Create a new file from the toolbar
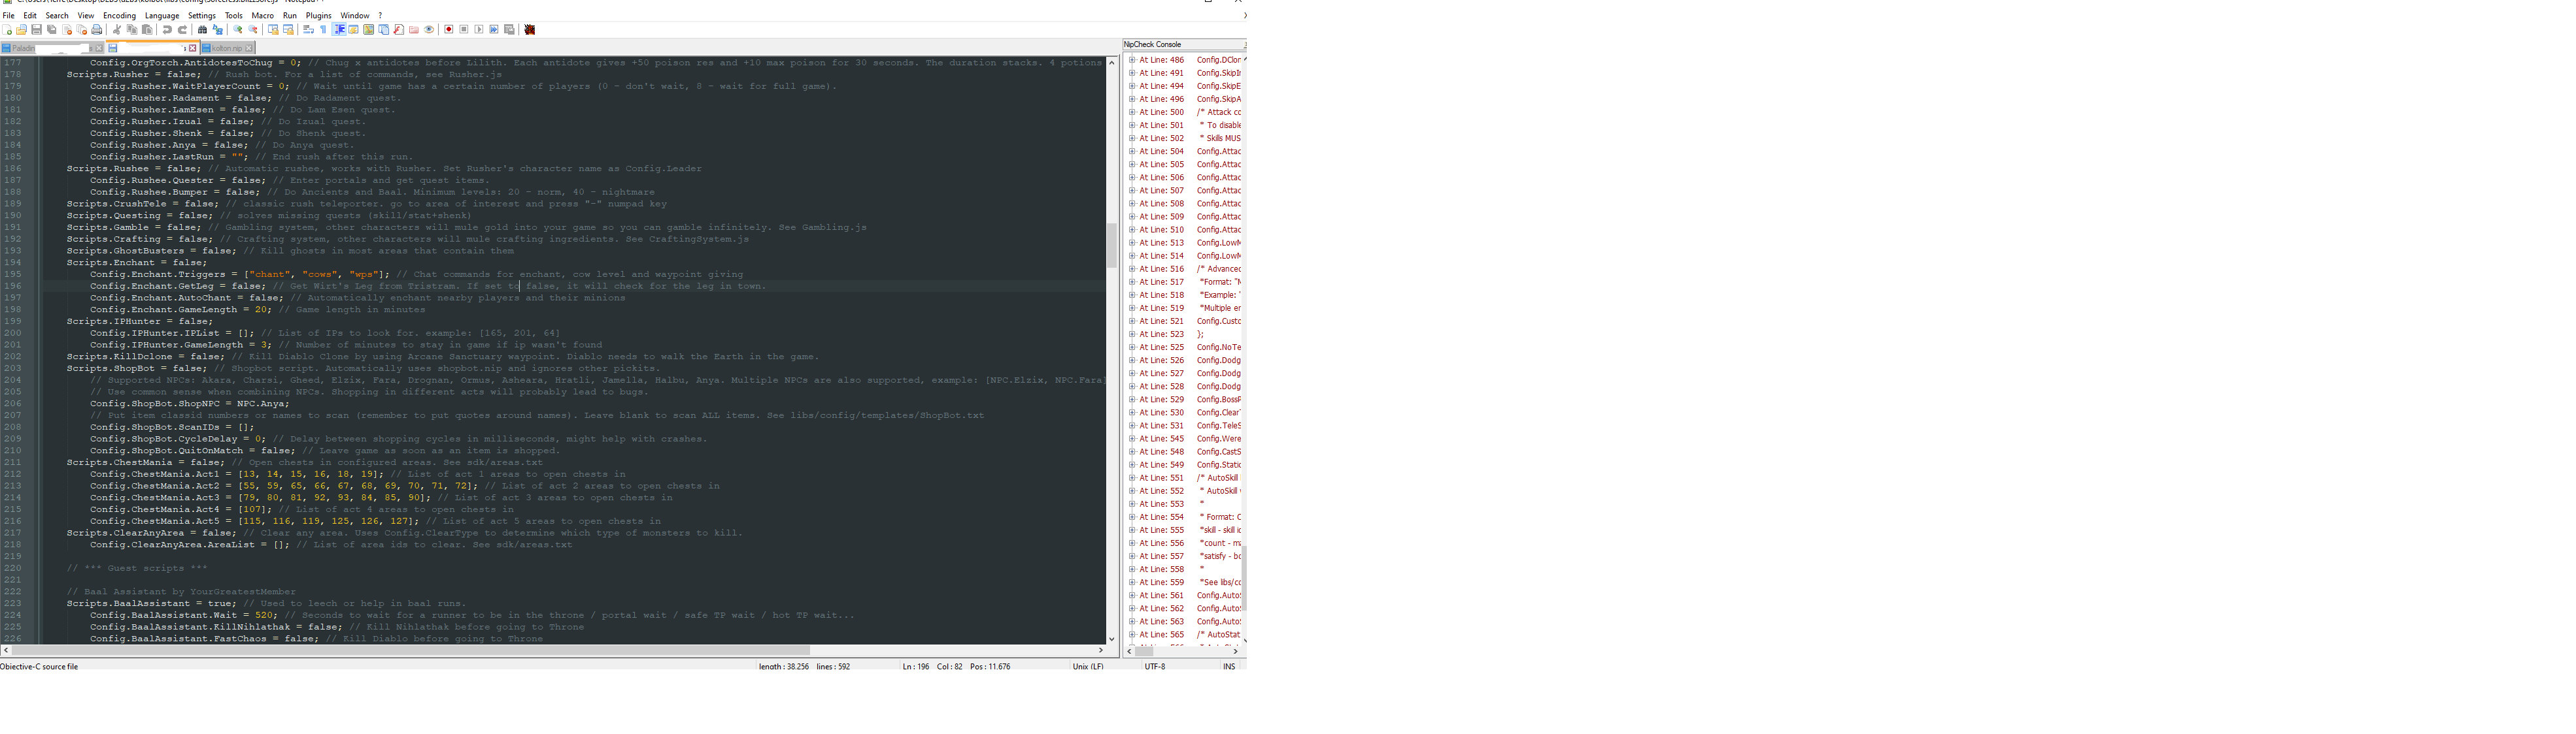 7,30
